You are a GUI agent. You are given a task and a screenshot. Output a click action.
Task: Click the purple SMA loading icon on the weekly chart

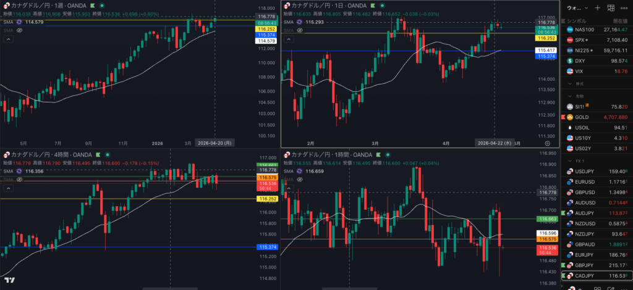(19, 22)
